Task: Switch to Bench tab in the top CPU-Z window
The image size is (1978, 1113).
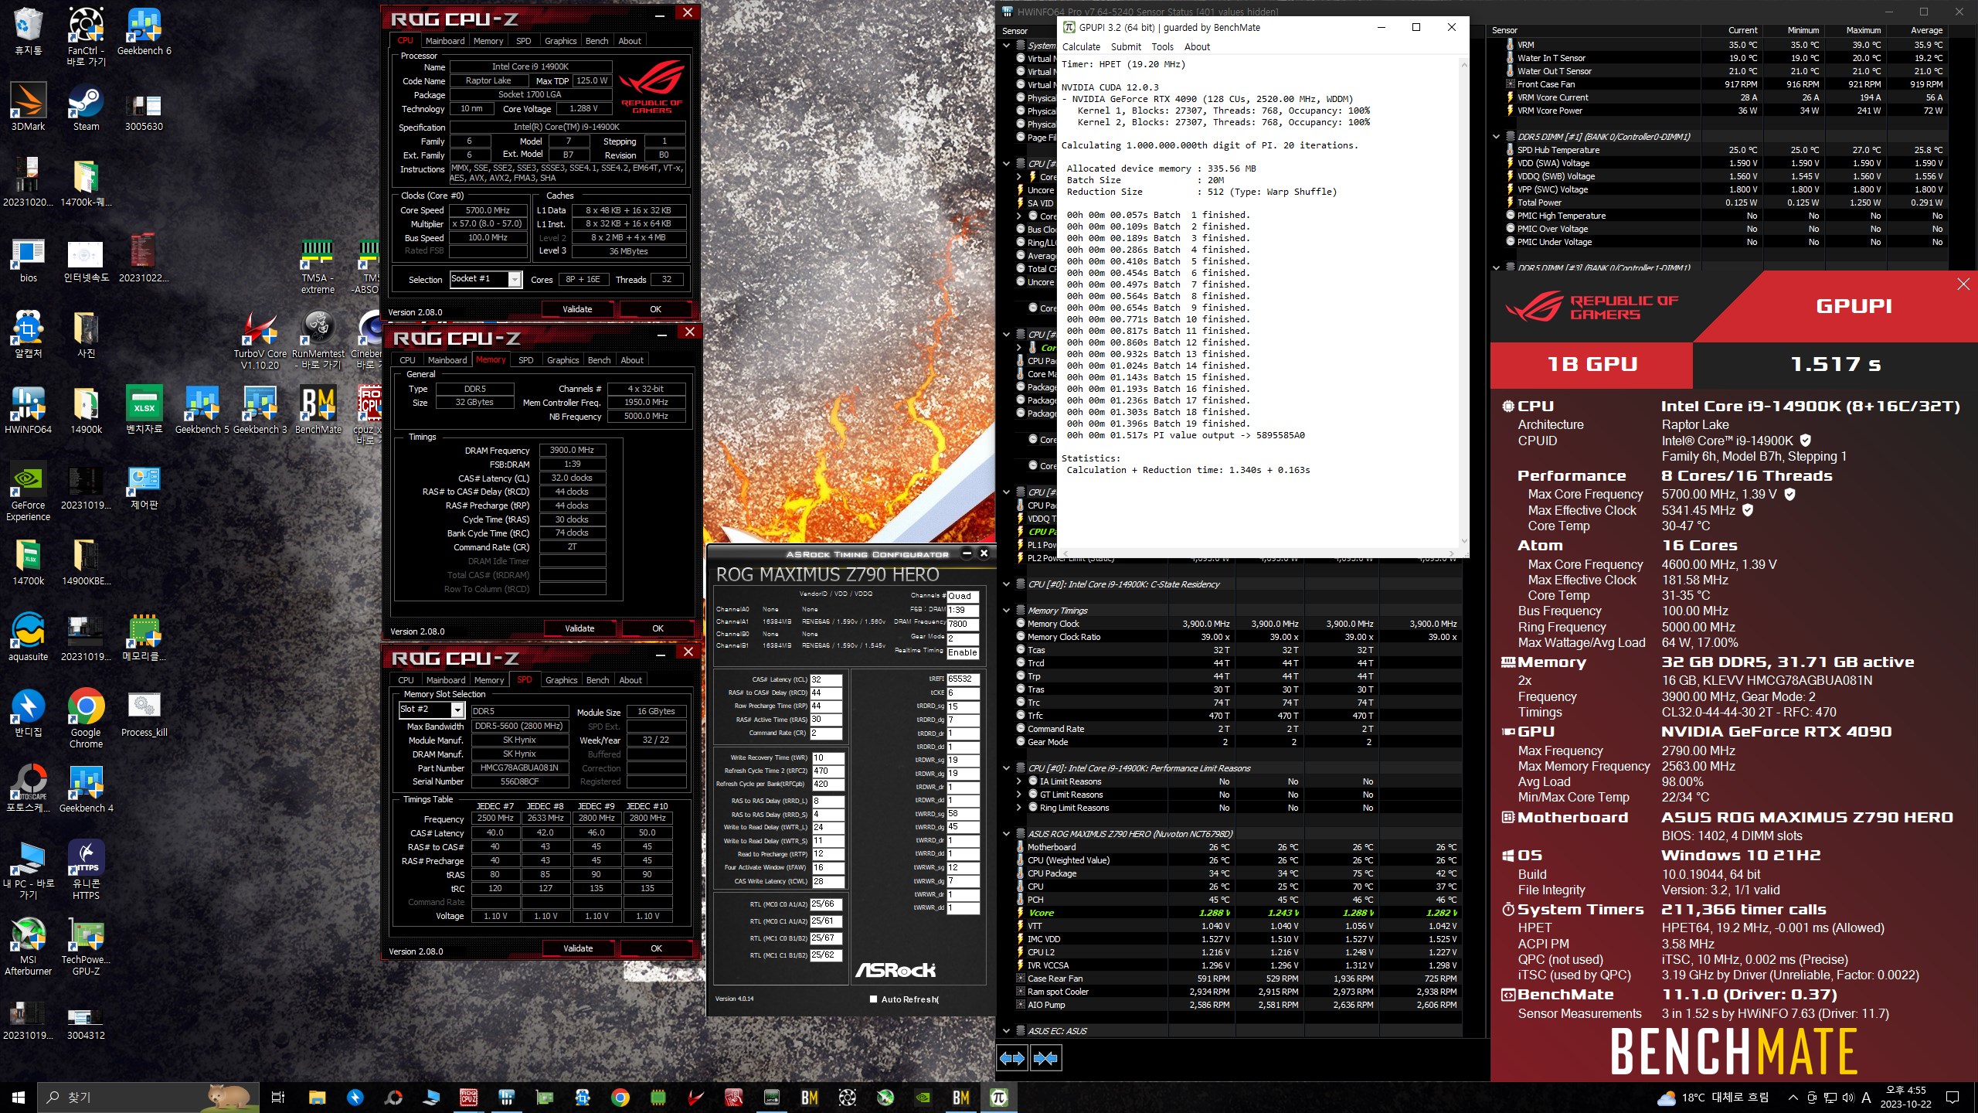Action: click(x=596, y=41)
